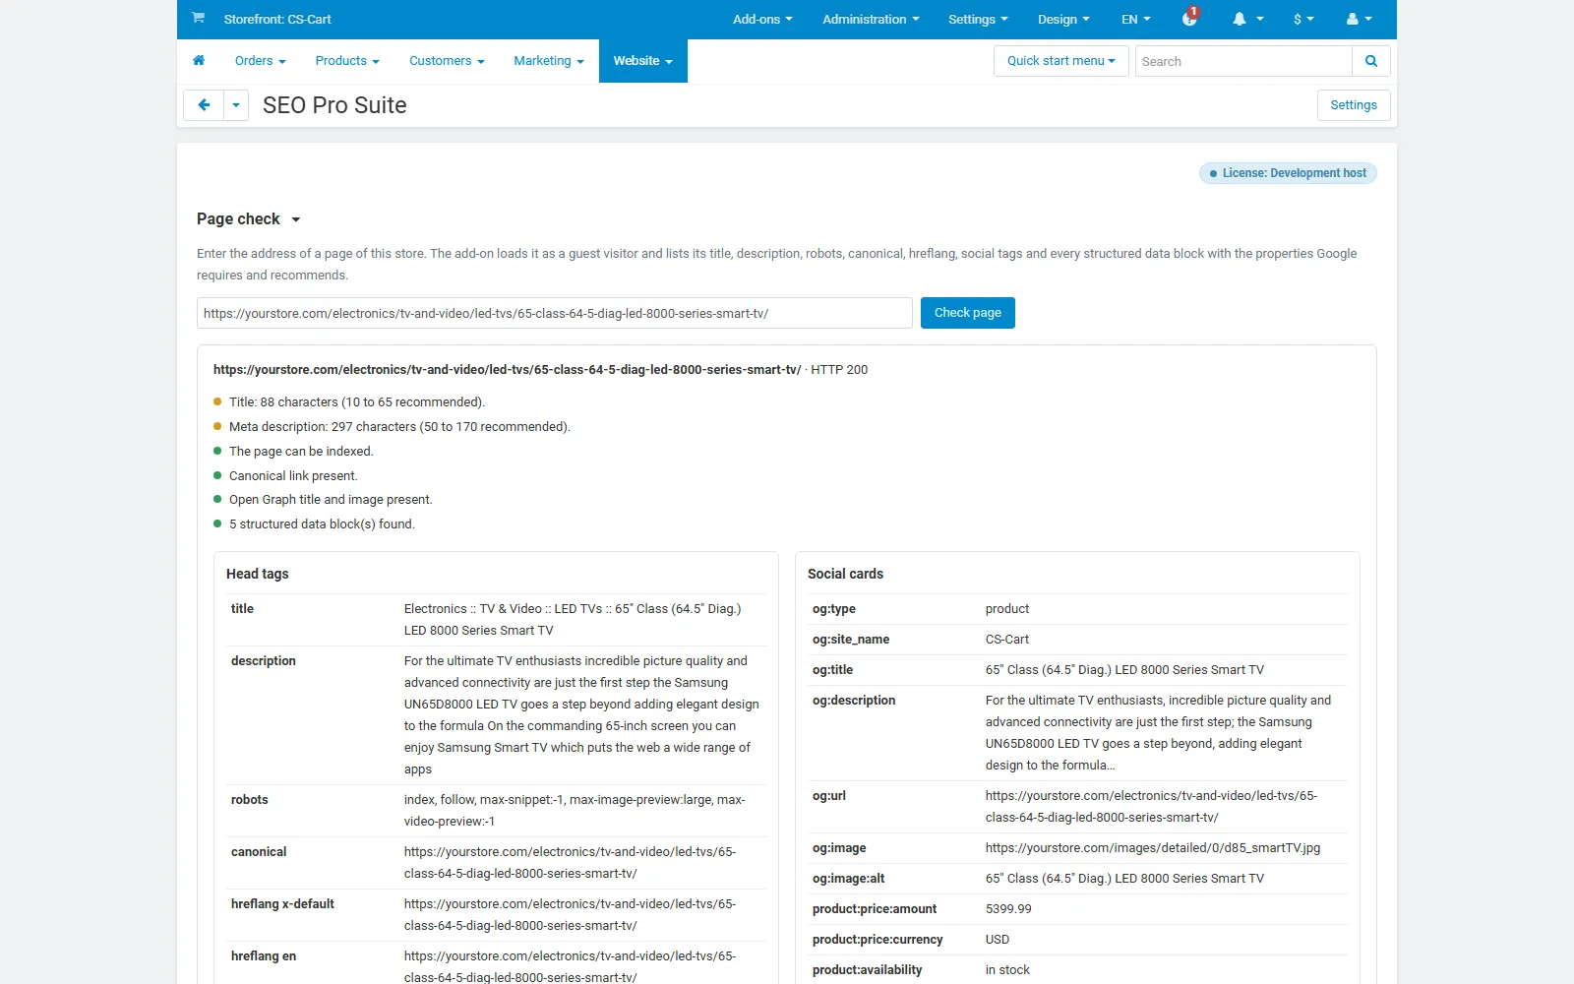Open the EN language selector
The height and width of the screenshot is (984, 1574).
tap(1136, 19)
